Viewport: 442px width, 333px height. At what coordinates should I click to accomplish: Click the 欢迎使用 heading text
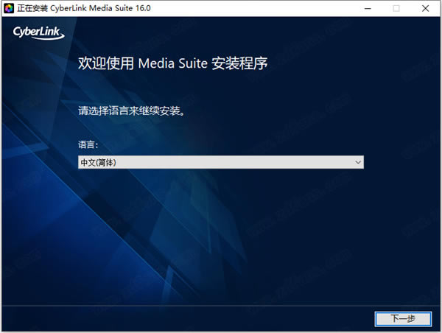point(106,64)
